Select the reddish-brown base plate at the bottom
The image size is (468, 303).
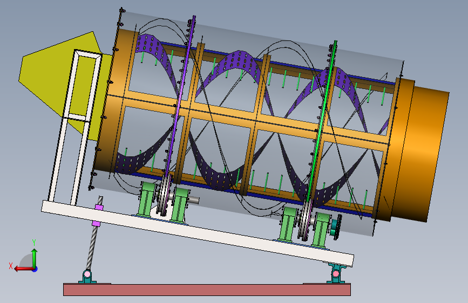pos(207,290)
